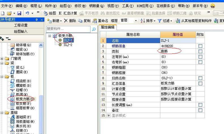Click 从其他楼层复制构件 button

pyautogui.click(x=193, y=21)
